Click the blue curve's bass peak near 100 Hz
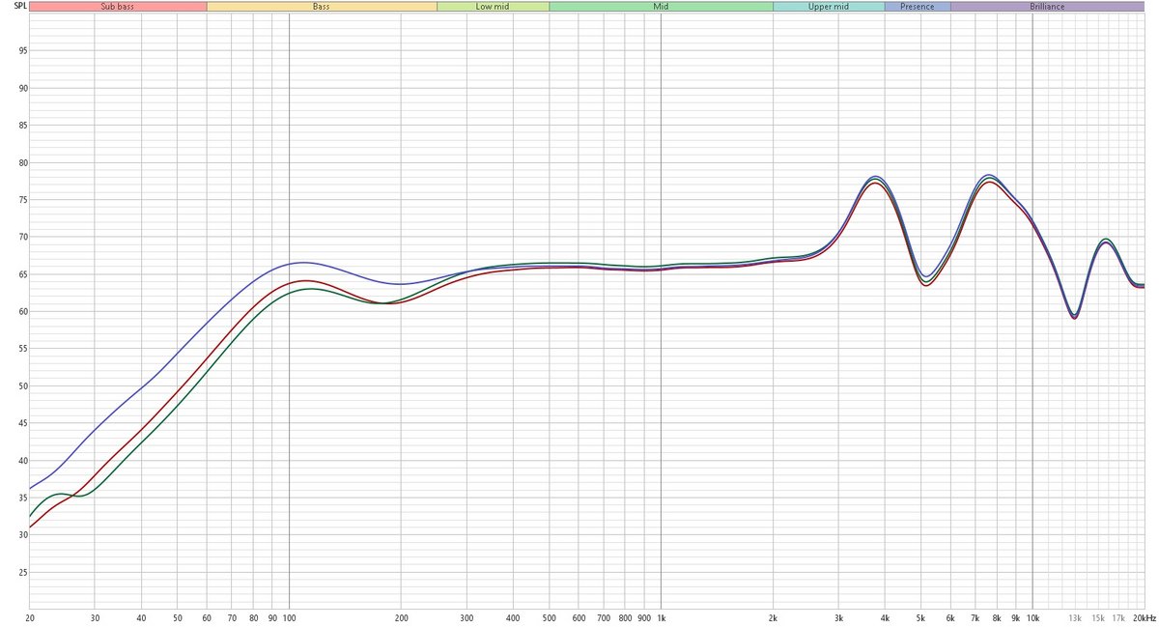 coord(302,262)
